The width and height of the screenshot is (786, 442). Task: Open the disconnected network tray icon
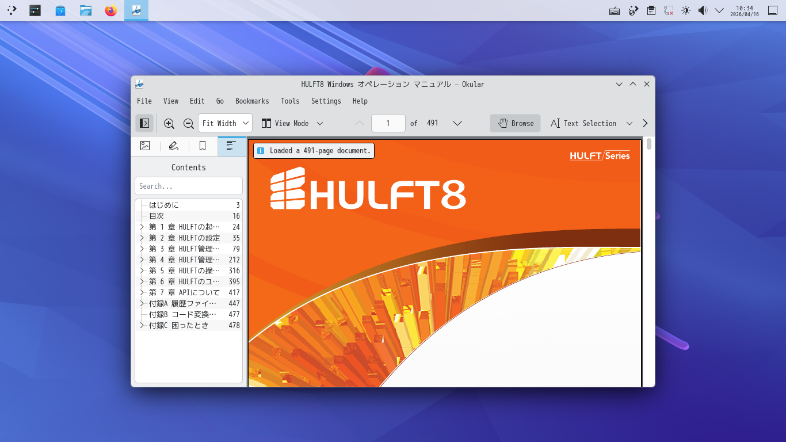pos(669,10)
